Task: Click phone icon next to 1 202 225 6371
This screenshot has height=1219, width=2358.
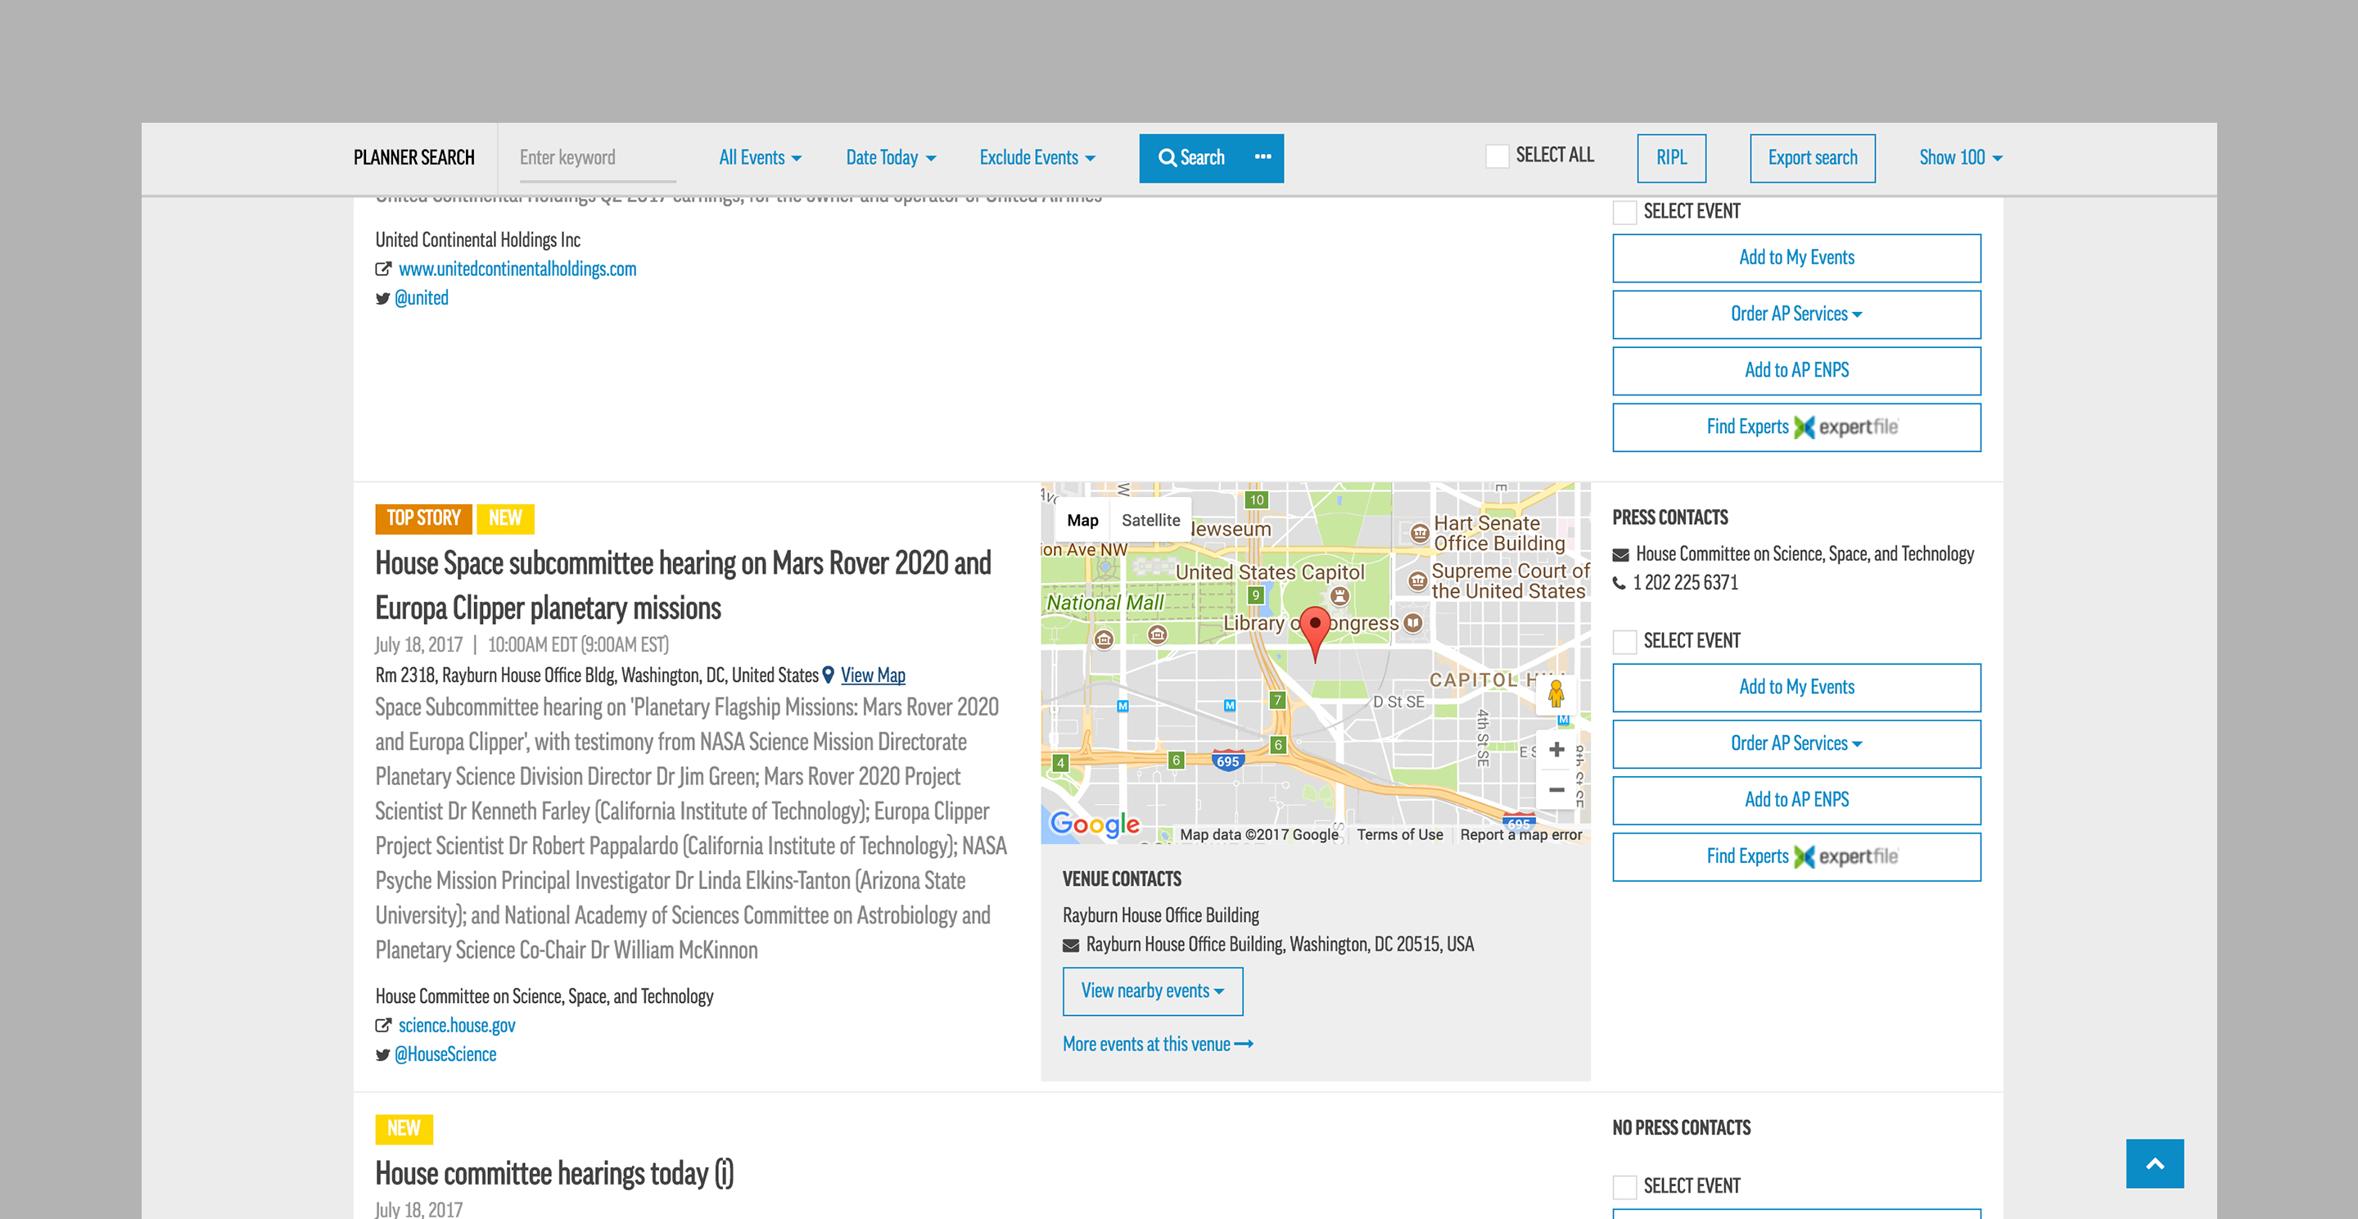Action: pyautogui.click(x=1619, y=583)
